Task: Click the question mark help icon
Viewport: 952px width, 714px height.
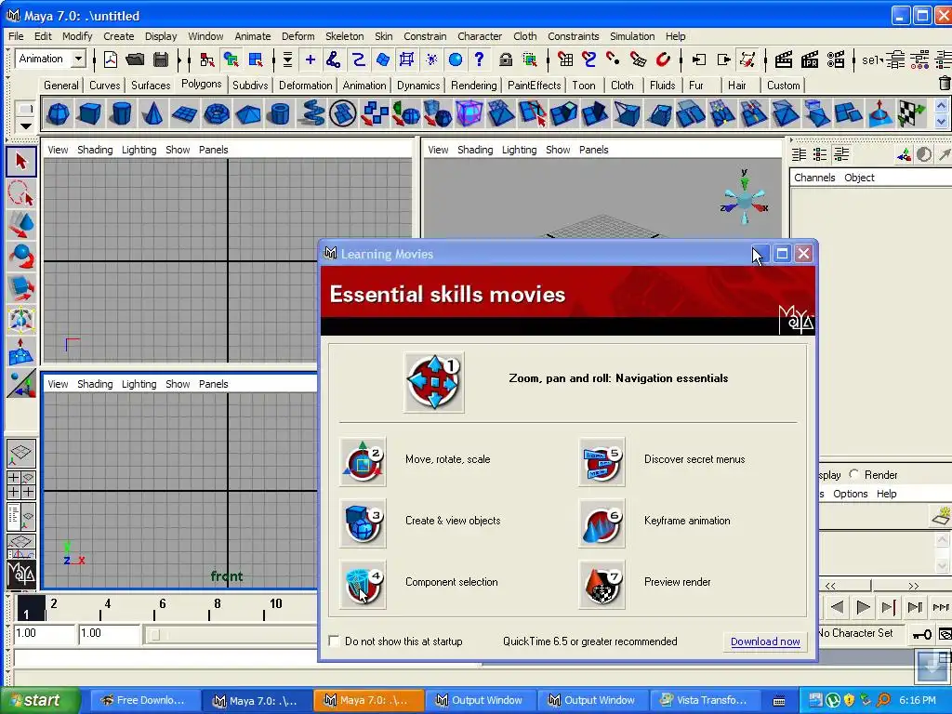Action: point(479,59)
